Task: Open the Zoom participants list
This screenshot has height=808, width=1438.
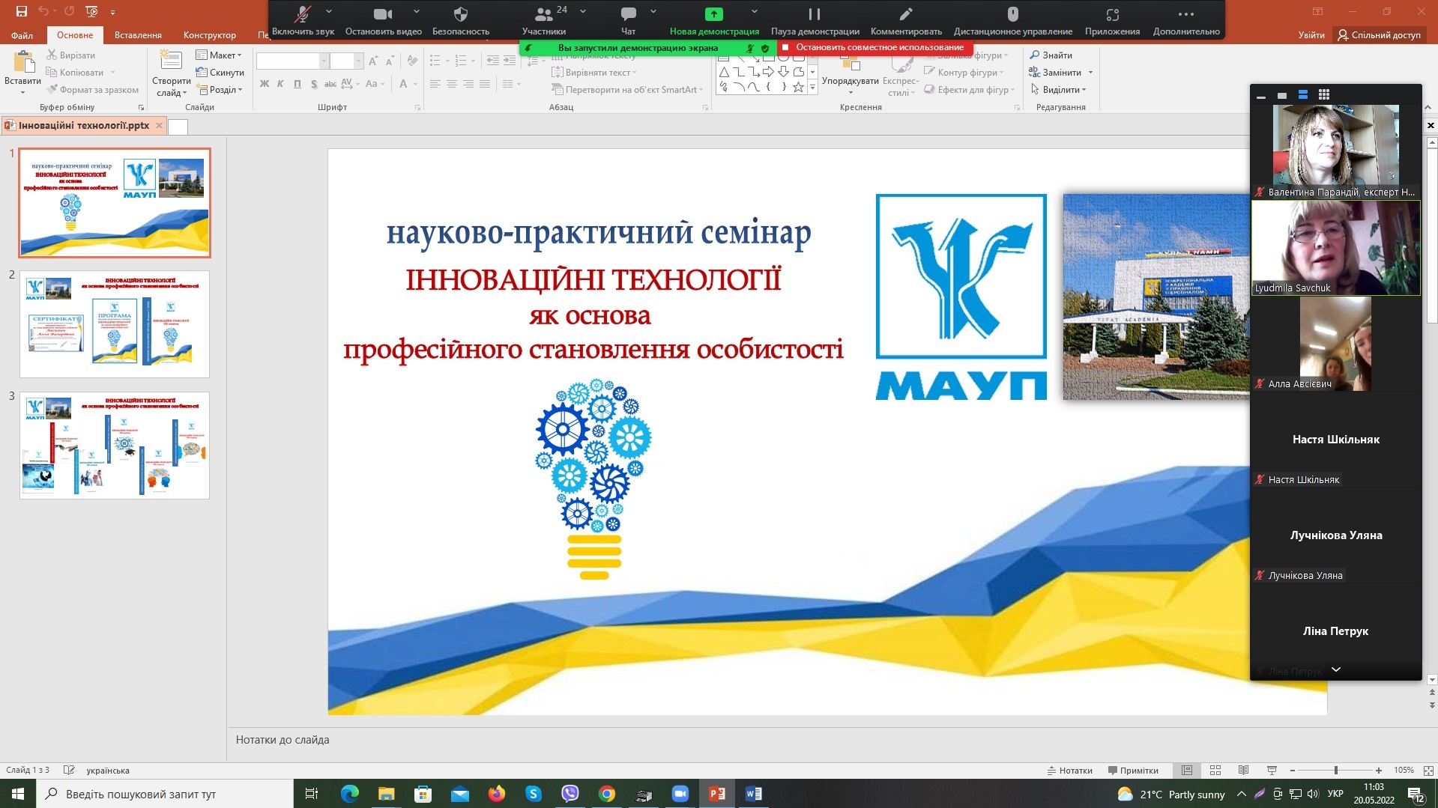Action: coord(544,19)
